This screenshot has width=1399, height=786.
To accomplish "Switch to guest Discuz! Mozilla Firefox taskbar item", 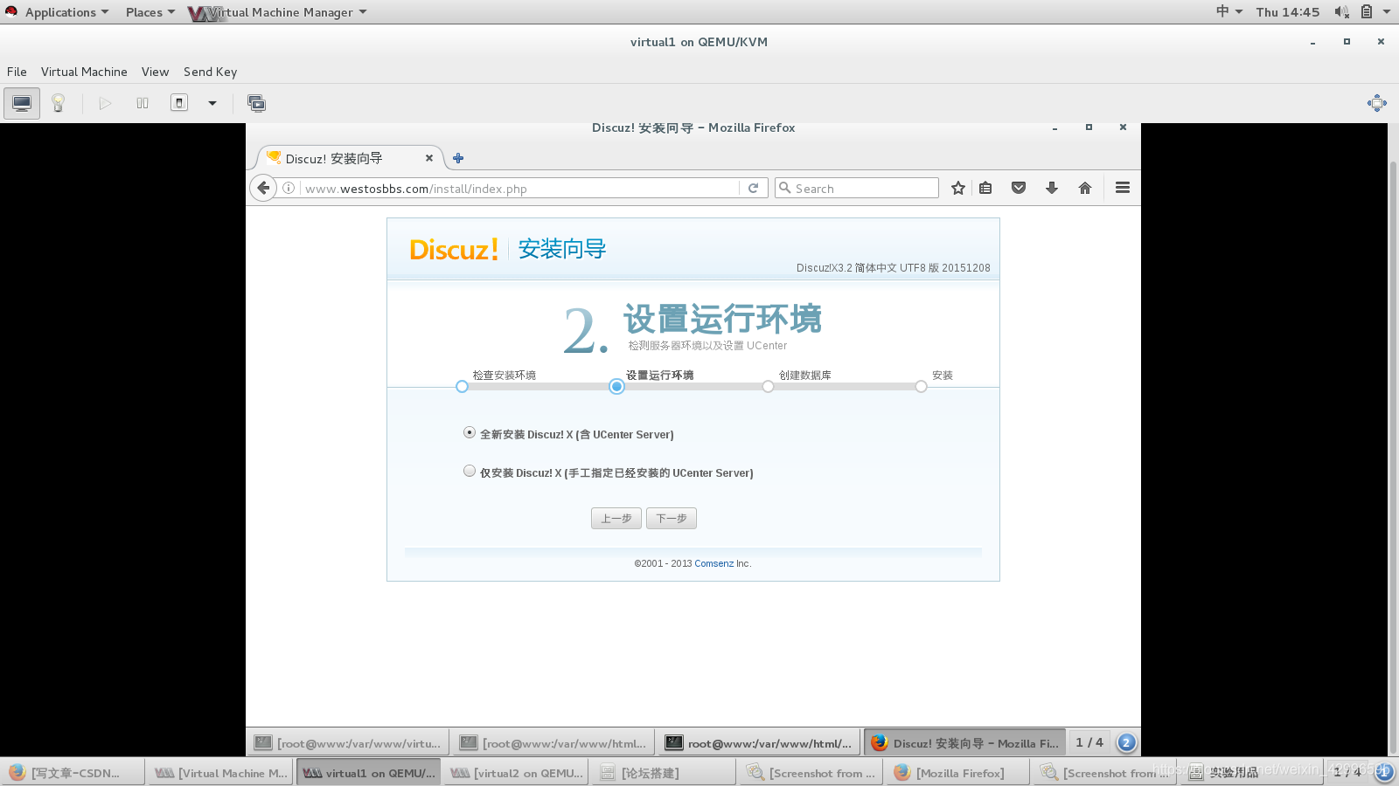I will (x=964, y=743).
